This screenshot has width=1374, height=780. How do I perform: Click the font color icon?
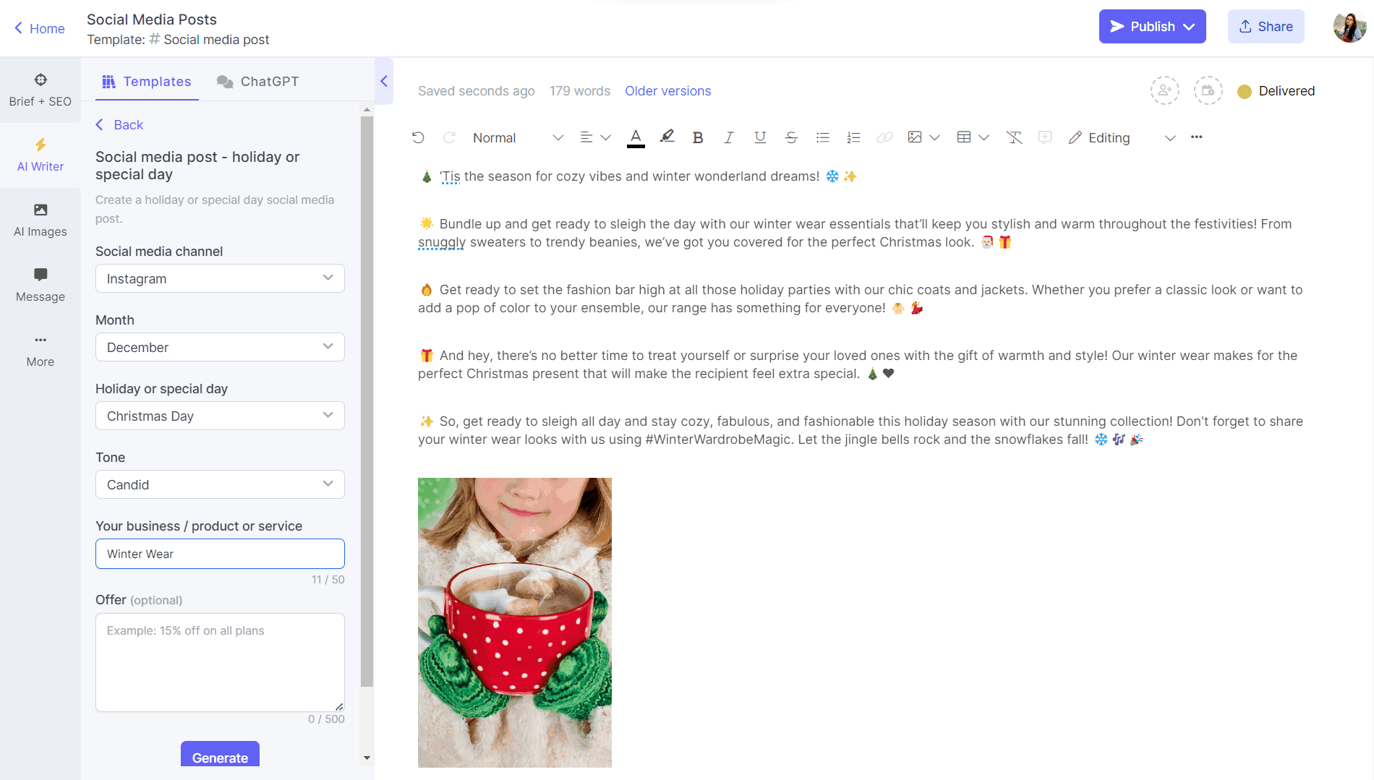coord(636,137)
